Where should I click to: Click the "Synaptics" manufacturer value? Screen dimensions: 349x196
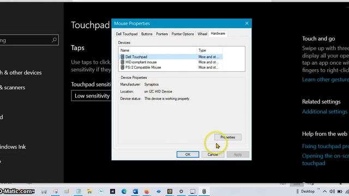click(152, 84)
